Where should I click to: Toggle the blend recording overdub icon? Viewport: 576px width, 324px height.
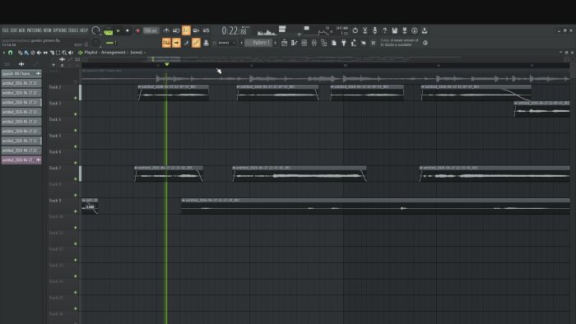point(196,30)
